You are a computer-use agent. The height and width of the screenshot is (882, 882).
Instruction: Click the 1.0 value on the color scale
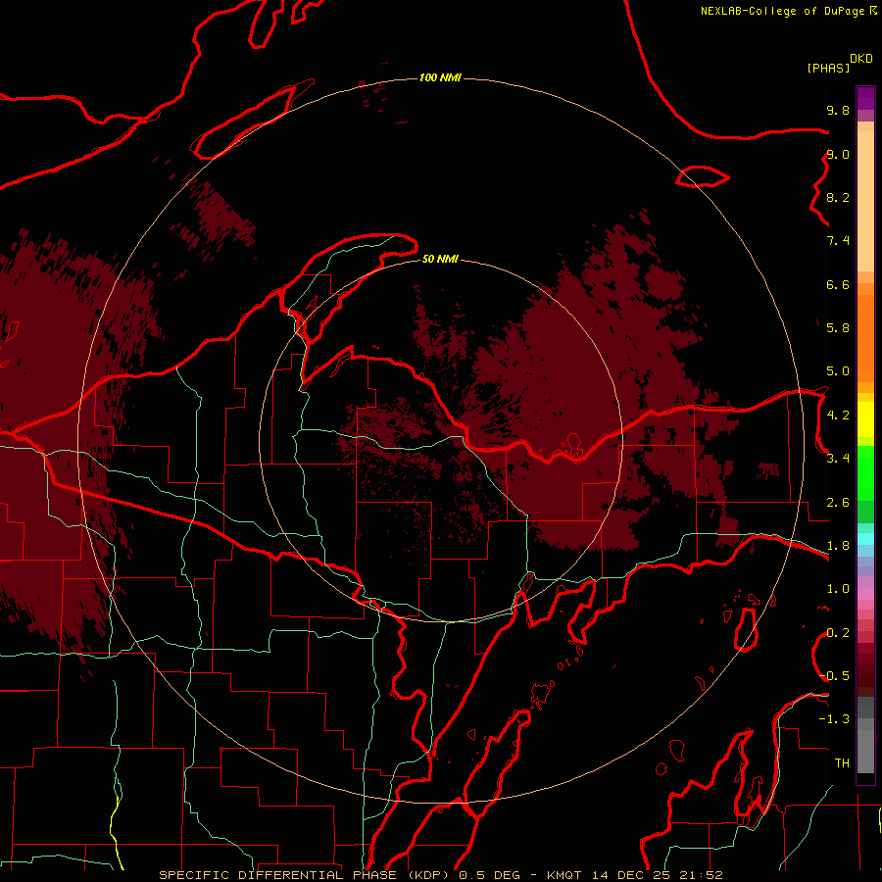point(838,589)
